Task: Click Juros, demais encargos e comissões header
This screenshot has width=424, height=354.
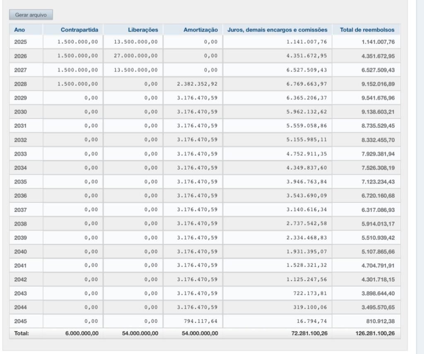Action: click(277, 30)
